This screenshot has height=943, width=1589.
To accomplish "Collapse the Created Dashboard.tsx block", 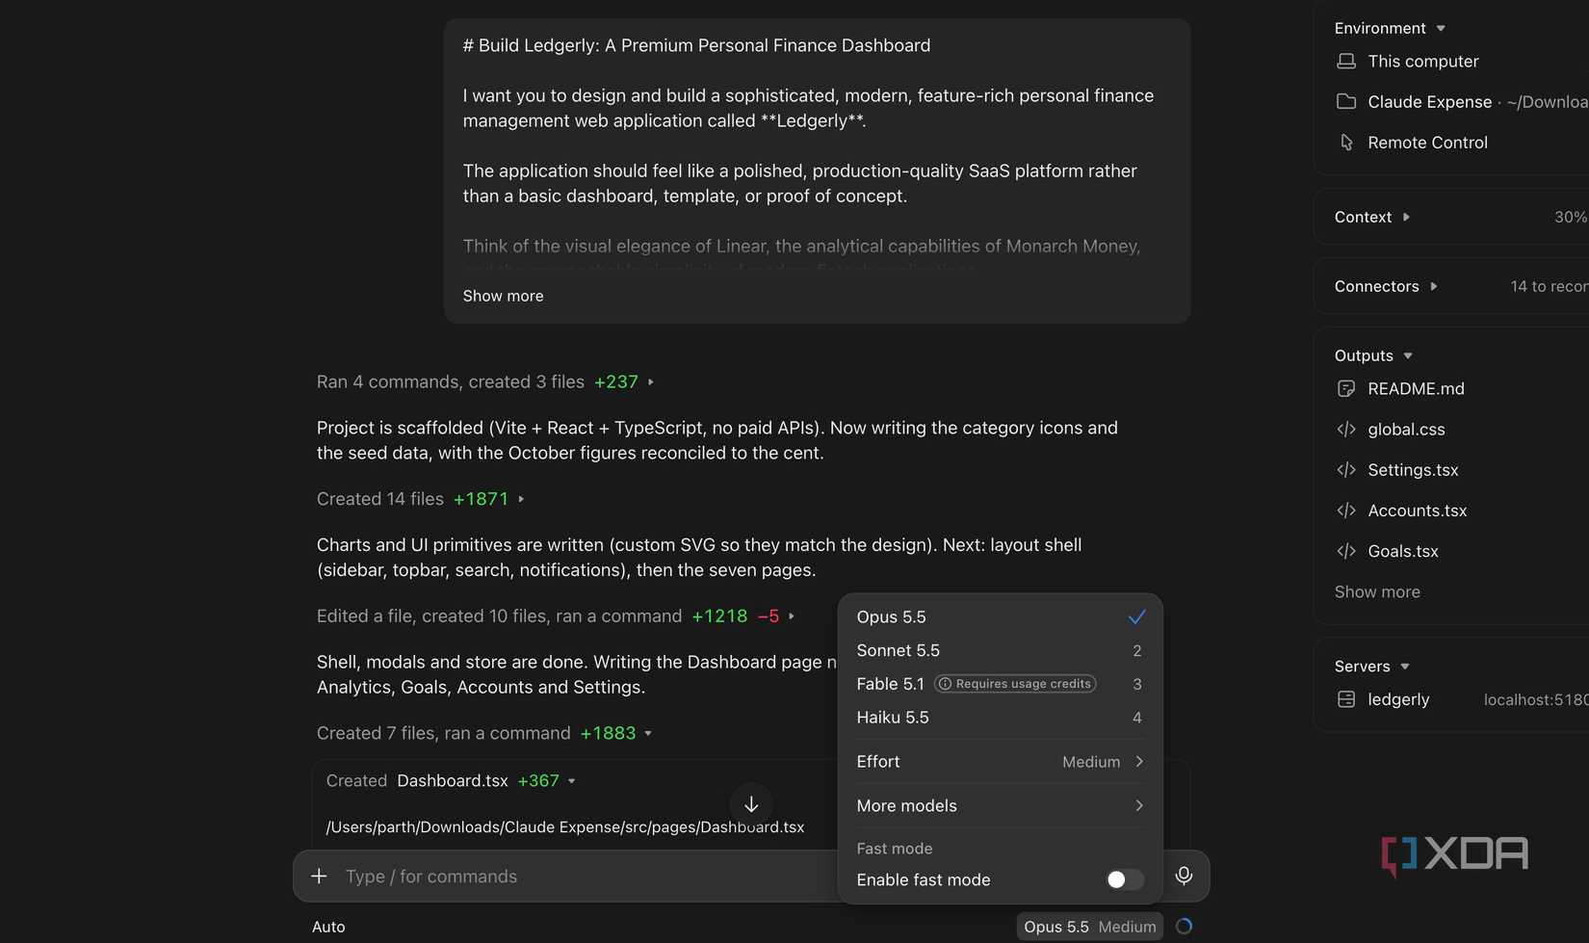I will pos(451,781).
